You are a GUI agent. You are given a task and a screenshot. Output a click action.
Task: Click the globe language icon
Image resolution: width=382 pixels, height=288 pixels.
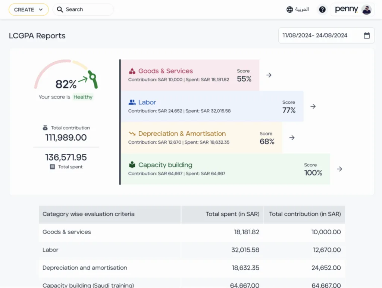click(289, 9)
